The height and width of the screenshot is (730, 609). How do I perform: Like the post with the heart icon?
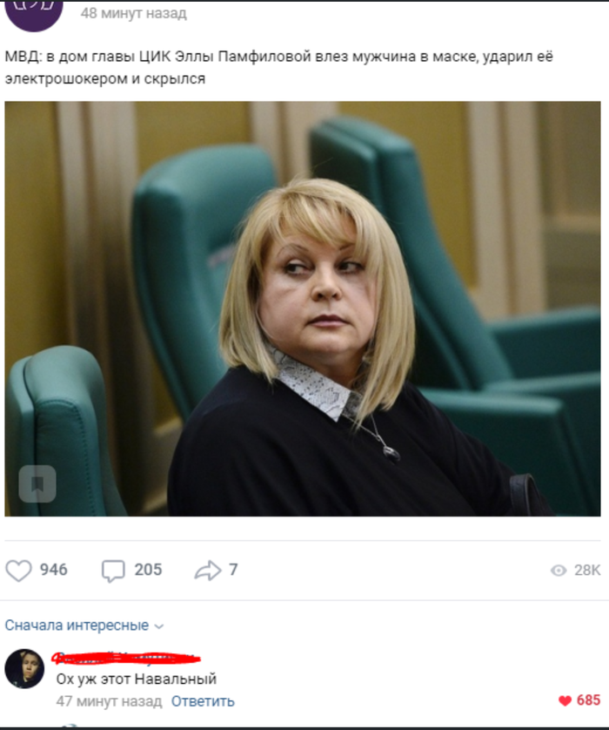click(18, 571)
